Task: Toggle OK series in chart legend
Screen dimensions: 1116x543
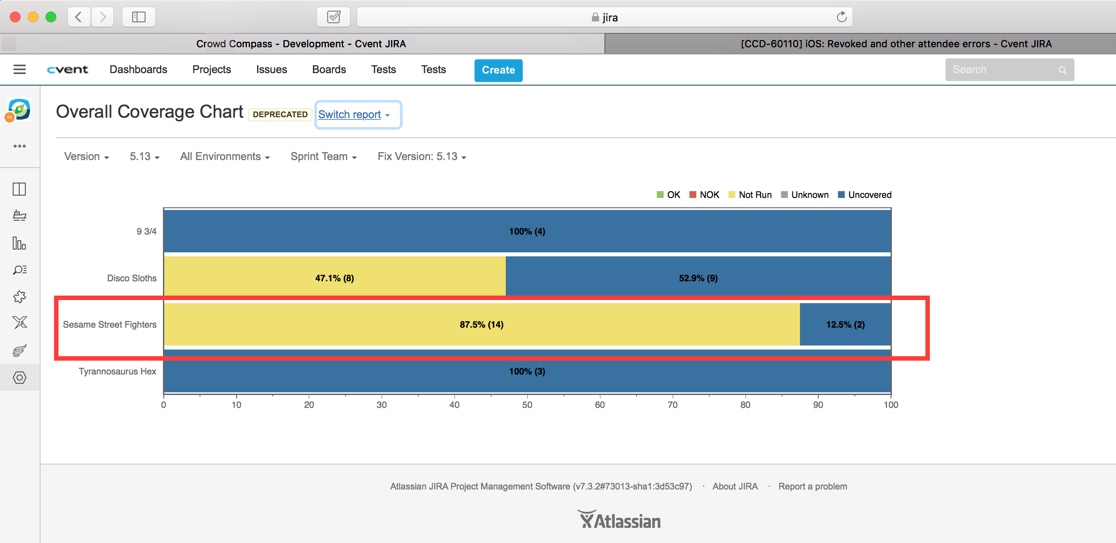Action: [x=669, y=195]
